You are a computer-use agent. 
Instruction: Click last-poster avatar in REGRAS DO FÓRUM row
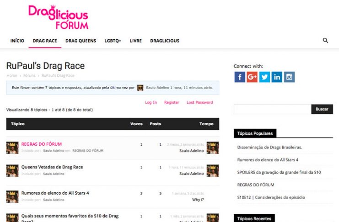click(x=213, y=148)
